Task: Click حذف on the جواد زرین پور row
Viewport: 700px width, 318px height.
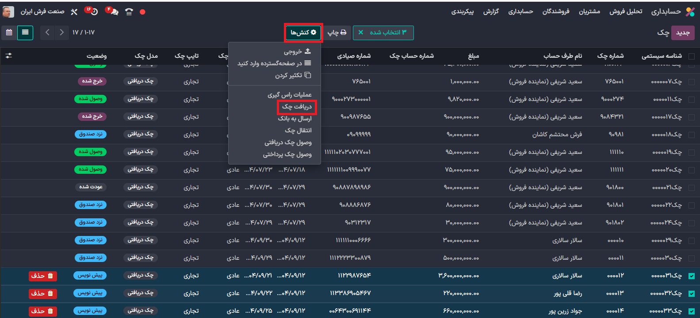Action: [42, 311]
